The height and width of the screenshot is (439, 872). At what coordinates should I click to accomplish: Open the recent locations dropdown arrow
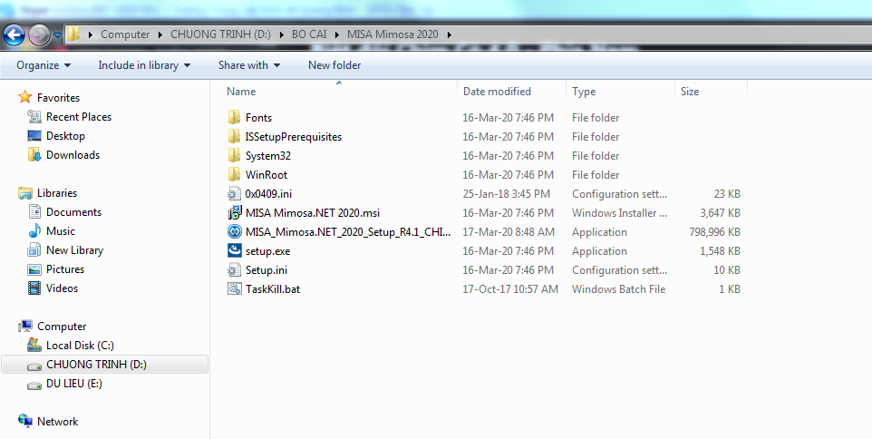(57, 35)
